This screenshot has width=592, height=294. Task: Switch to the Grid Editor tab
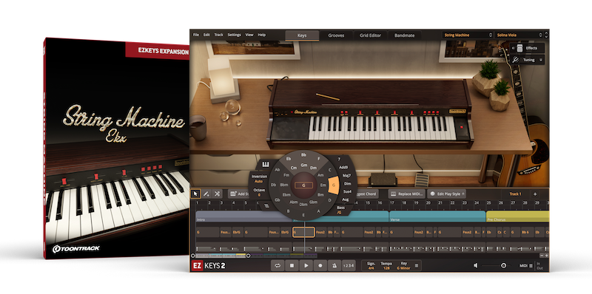click(371, 35)
